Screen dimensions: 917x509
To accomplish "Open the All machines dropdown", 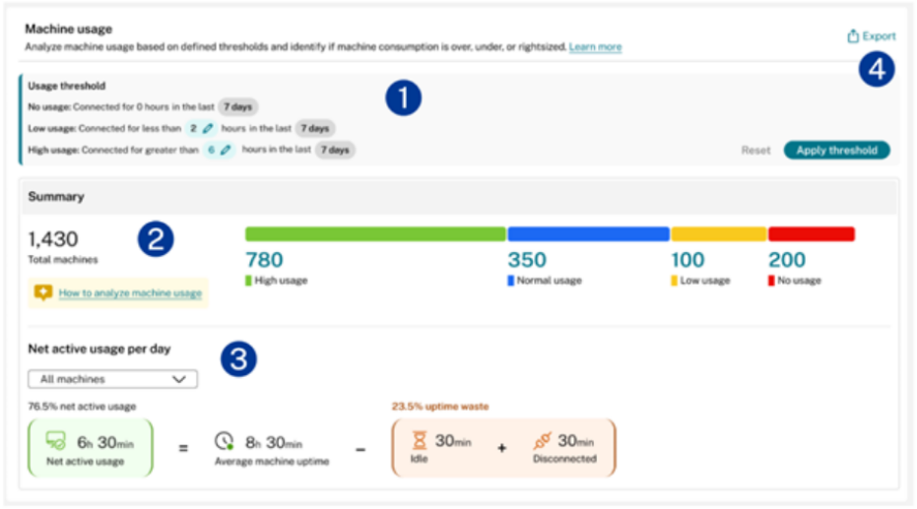I will click(x=112, y=379).
